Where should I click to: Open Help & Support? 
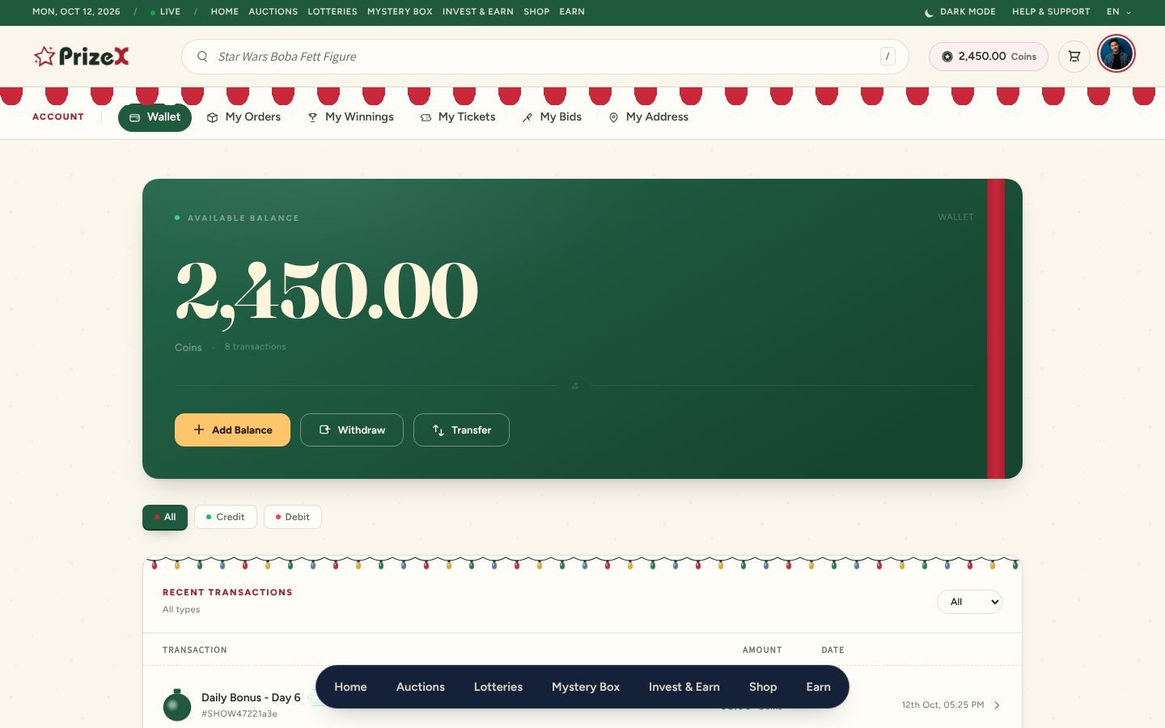pyautogui.click(x=1051, y=12)
